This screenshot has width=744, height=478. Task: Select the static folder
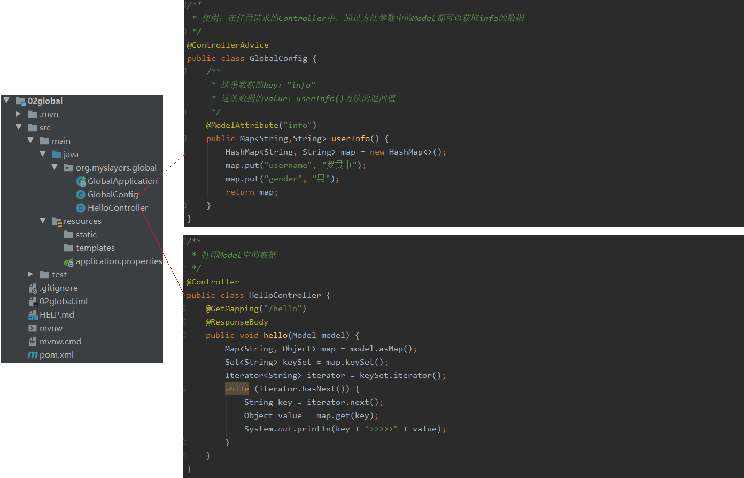(86, 235)
